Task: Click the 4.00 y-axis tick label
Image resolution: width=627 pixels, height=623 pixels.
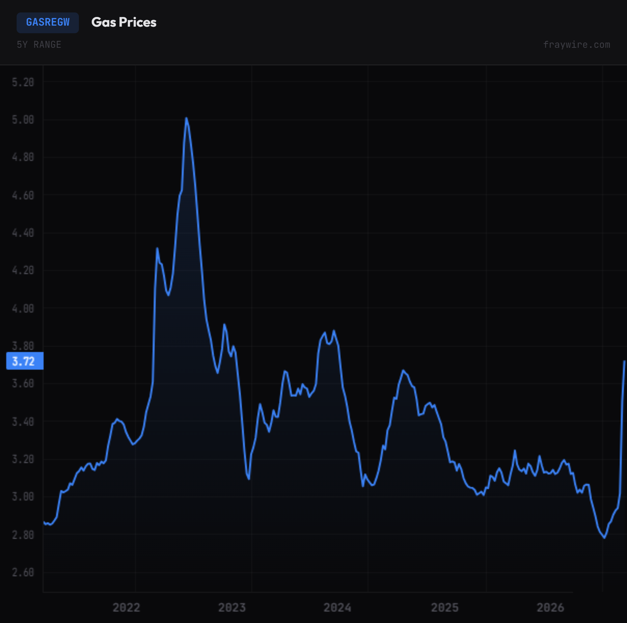Action: pyautogui.click(x=23, y=308)
